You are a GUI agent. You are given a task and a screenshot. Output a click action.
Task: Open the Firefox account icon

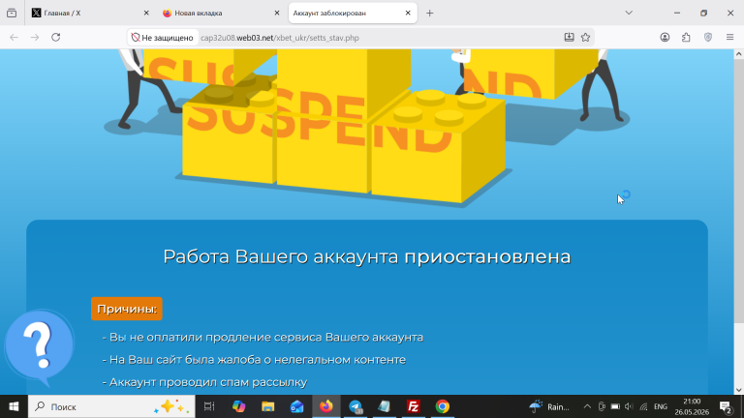pyautogui.click(x=665, y=38)
